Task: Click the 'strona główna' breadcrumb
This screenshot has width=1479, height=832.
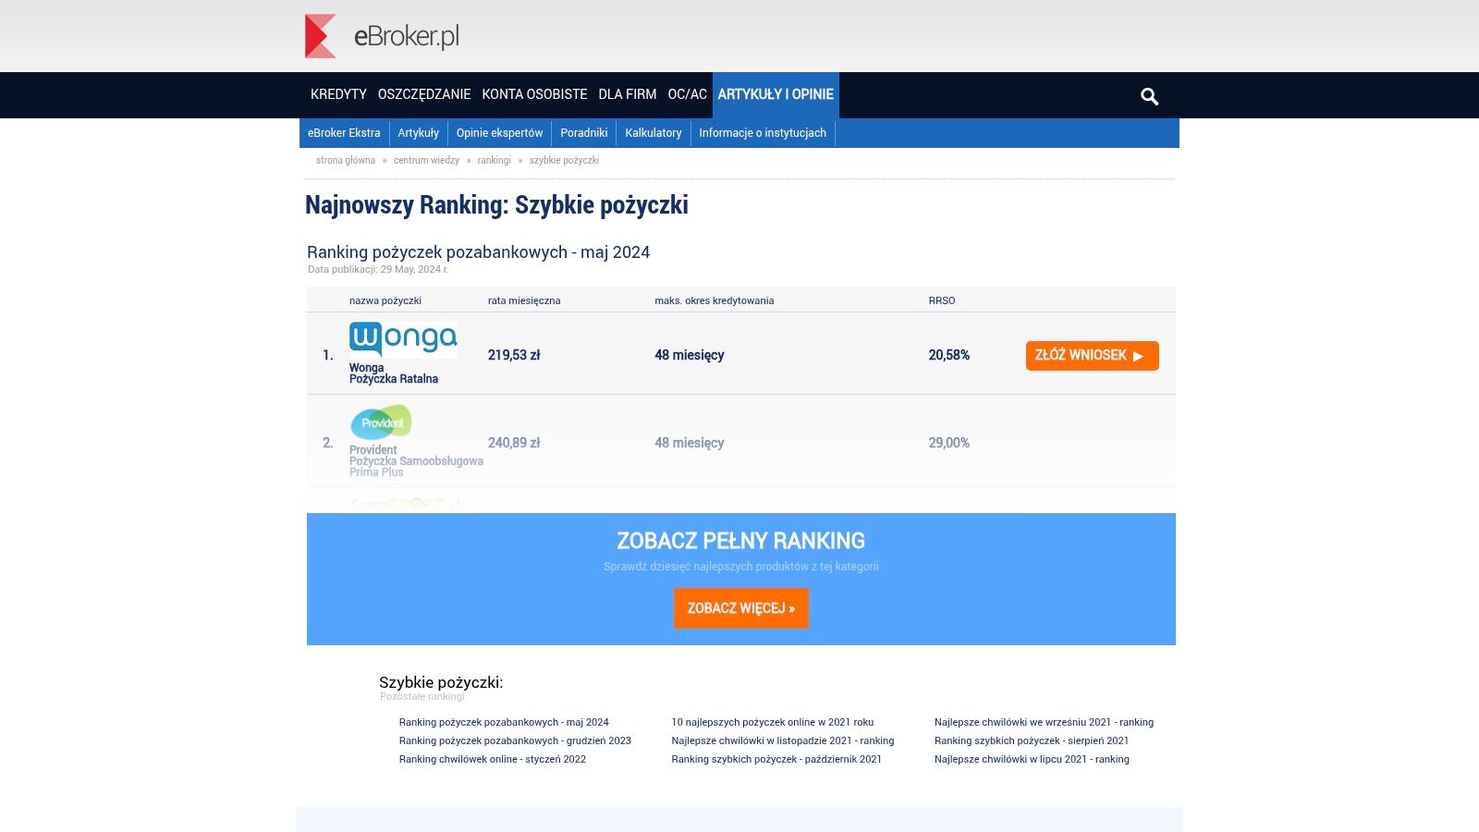Action: tap(346, 160)
